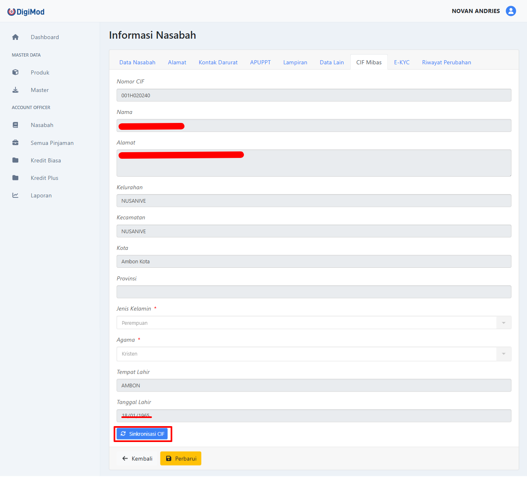Open the Kredit Biasa folder icon

[x=15, y=160]
